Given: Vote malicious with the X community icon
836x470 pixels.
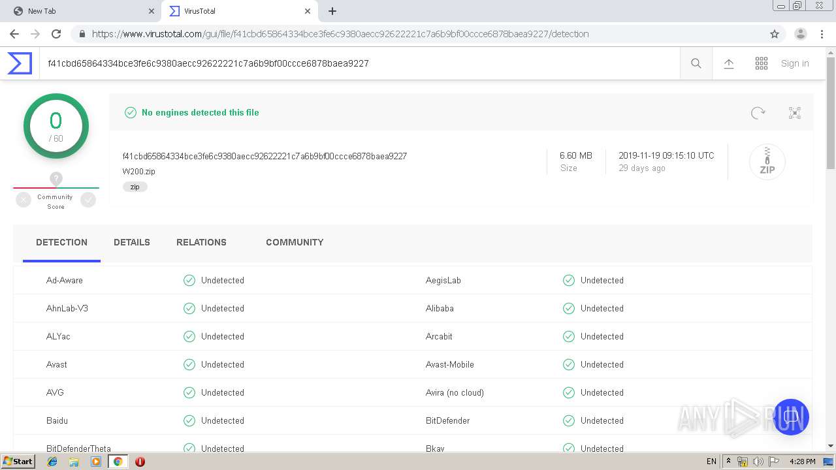Looking at the screenshot, I should (x=24, y=200).
